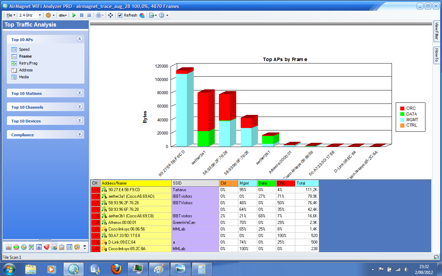The image size is (442, 276).
Task: Expand the Top 10 Channels section
Action: click(x=80, y=107)
